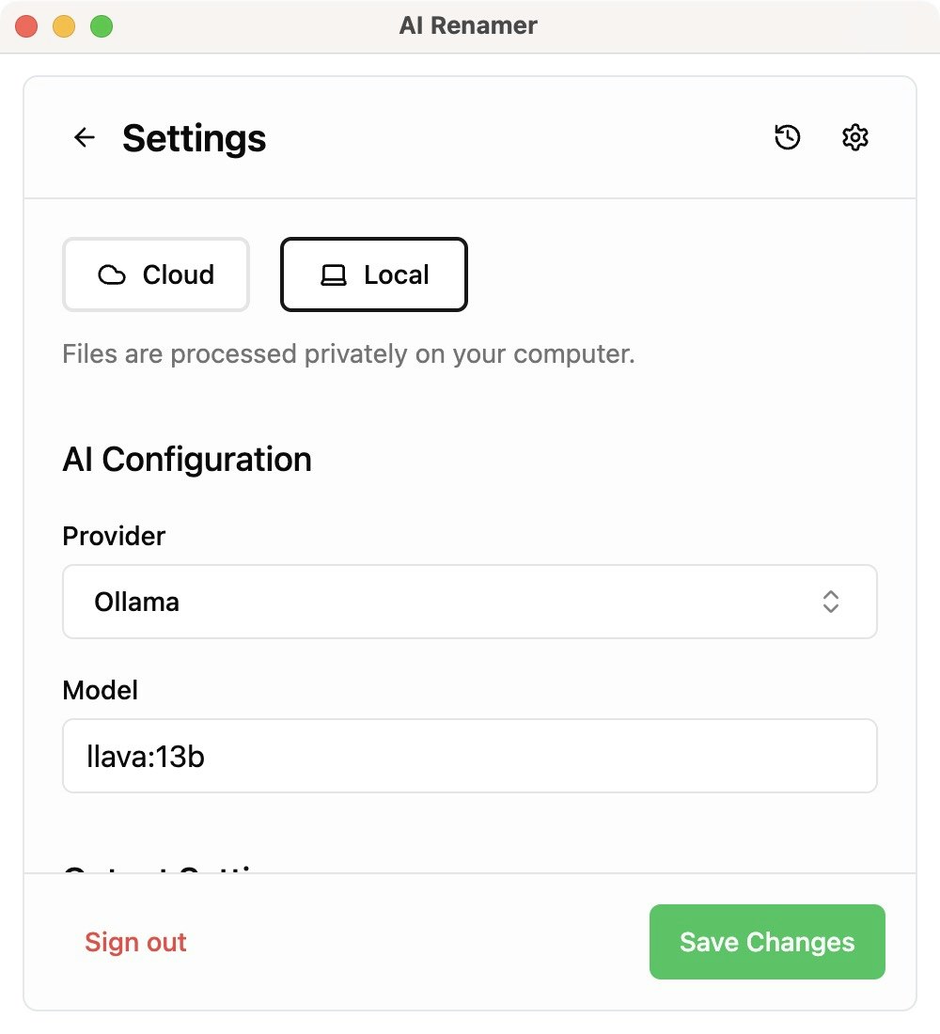Viewport: 940px width, 1034px height.
Task: Click the gear icon in the header
Action: (854, 138)
